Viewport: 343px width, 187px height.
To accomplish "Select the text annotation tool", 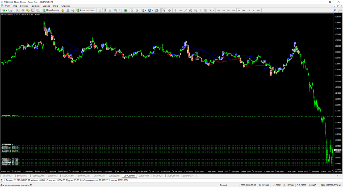I will (200, 10).
